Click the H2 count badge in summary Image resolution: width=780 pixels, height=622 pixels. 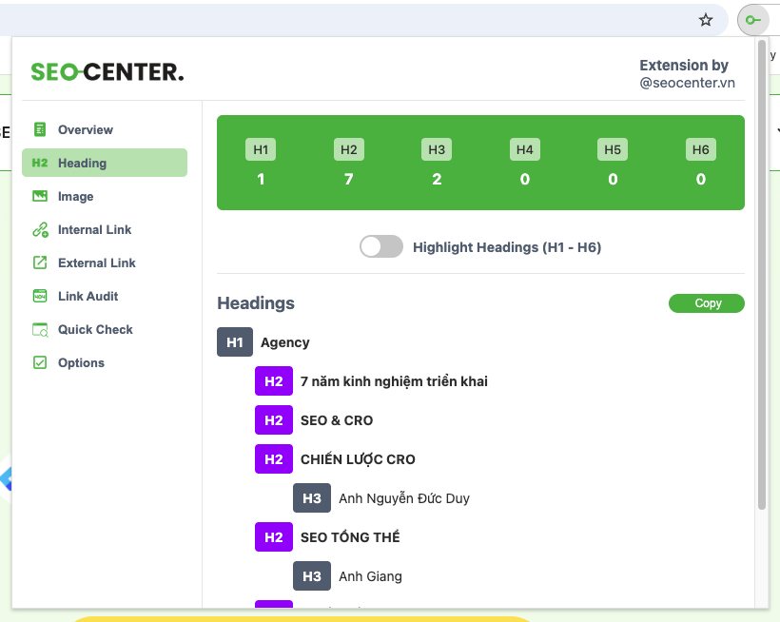click(x=349, y=149)
